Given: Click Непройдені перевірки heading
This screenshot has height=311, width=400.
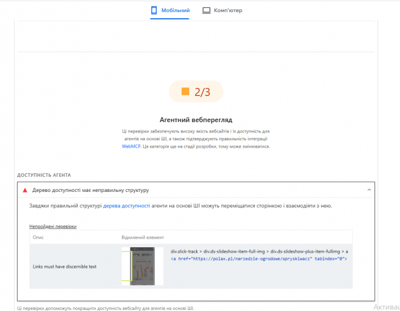Looking at the screenshot, I should coord(53,227).
